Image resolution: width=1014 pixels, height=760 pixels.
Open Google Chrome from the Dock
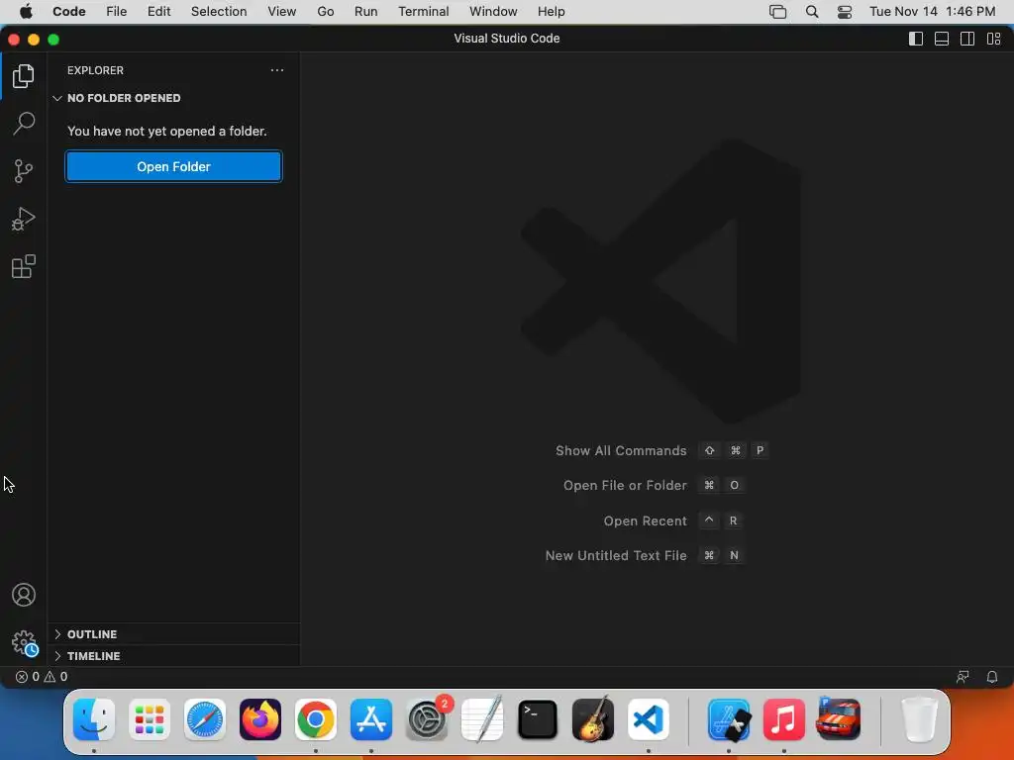tap(316, 719)
